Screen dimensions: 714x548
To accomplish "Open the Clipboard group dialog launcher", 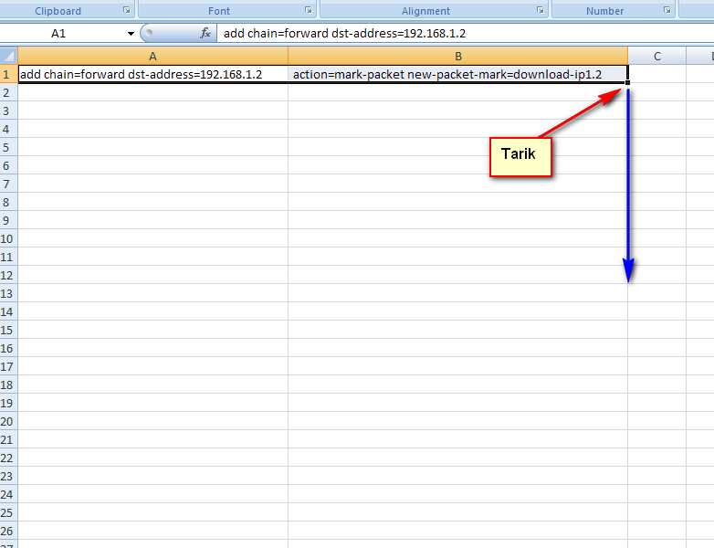I will (x=127, y=10).
